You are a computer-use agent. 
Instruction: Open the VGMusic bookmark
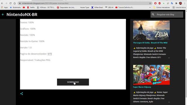[46, 7]
